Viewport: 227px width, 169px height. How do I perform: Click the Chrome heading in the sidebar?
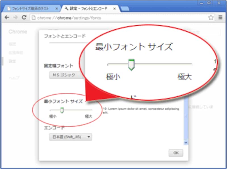[x=18, y=32]
